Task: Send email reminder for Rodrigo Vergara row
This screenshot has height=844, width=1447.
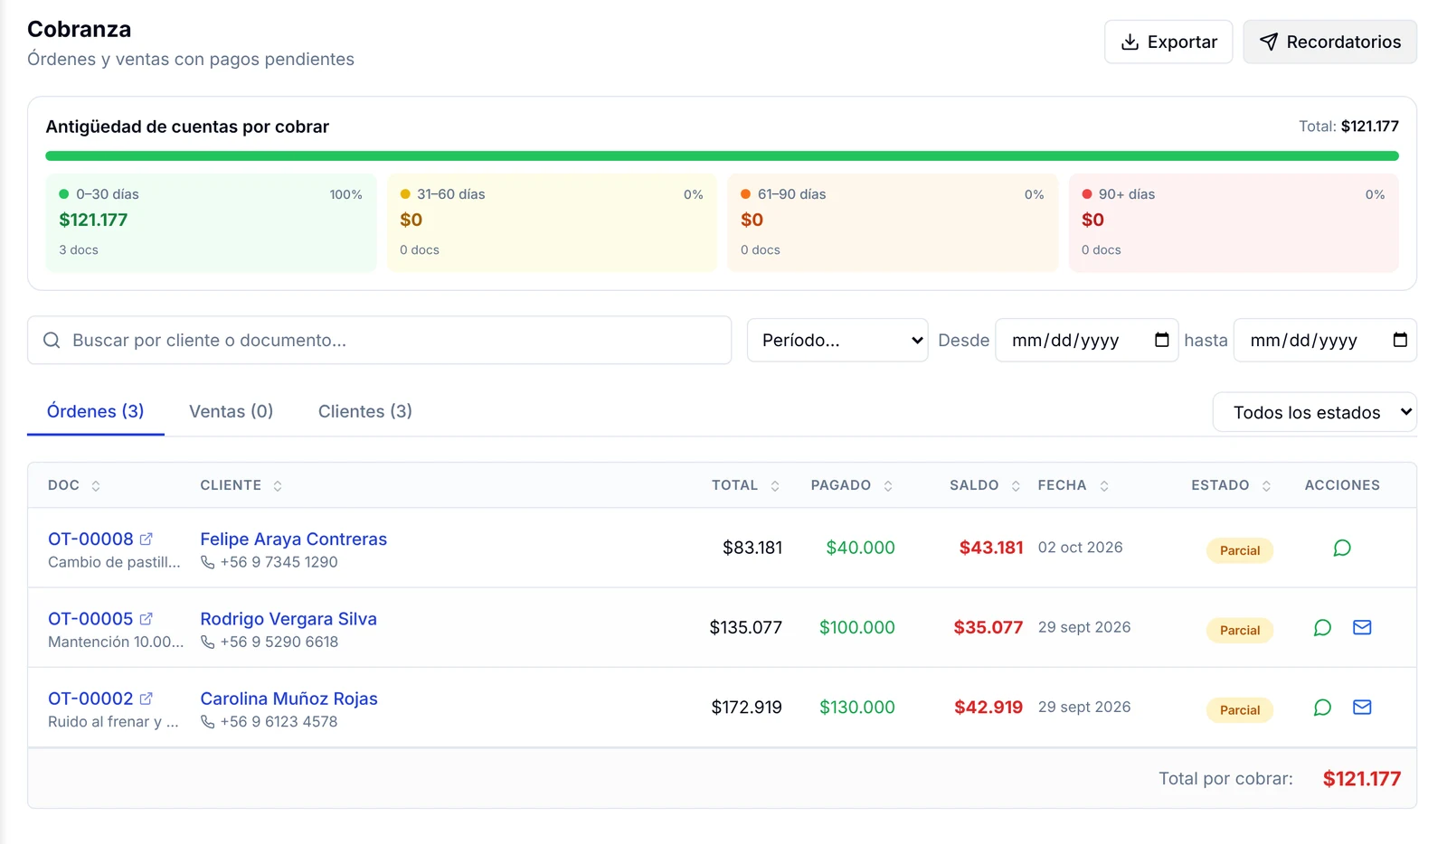Action: pyautogui.click(x=1362, y=627)
